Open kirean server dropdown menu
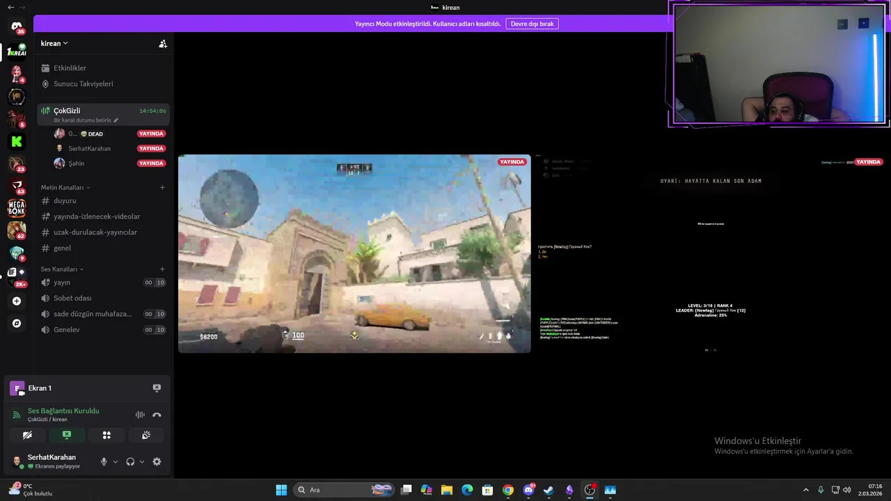Viewport: 891px width, 501px height. tap(54, 43)
